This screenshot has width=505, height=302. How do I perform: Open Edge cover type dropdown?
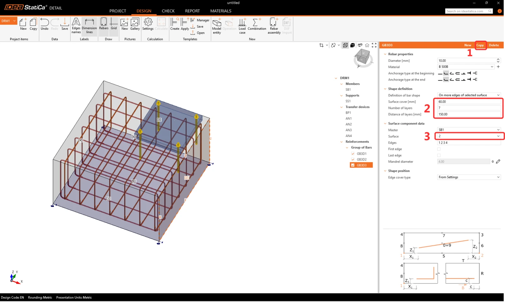pos(469,177)
